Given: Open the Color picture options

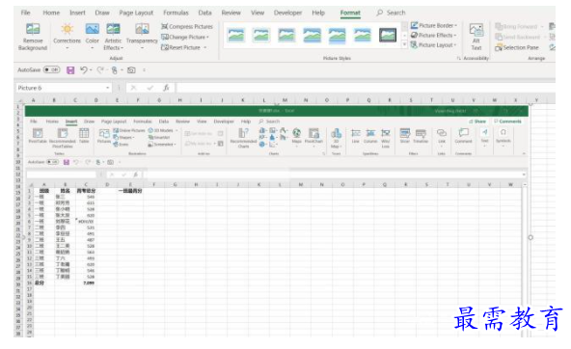Looking at the screenshot, I should 93,37.
